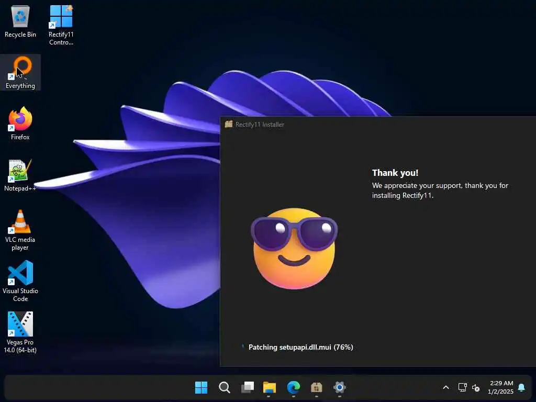Image resolution: width=536 pixels, height=402 pixels.
Task: Click the progress spinner beside Patching
Action: click(243, 347)
